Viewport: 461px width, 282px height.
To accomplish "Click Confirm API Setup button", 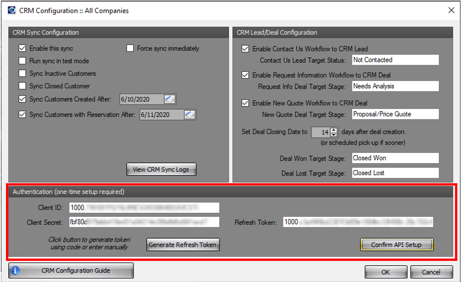I will tap(397, 245).
